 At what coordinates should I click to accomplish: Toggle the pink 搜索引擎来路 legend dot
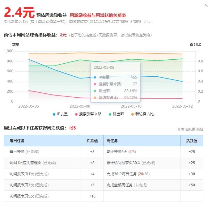coord(76,114)
